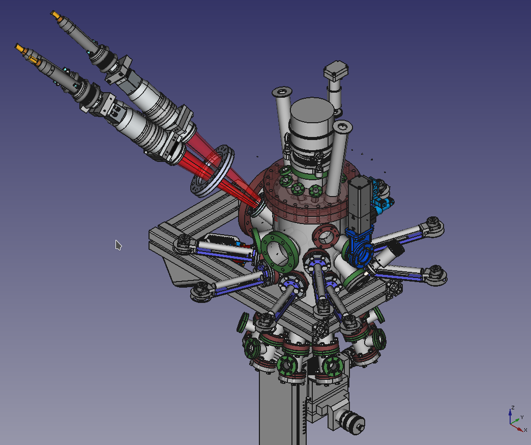This screenshot has width=531, height=445.
Task: Click the light blue part behind black actuator
Action: point(381,196)
